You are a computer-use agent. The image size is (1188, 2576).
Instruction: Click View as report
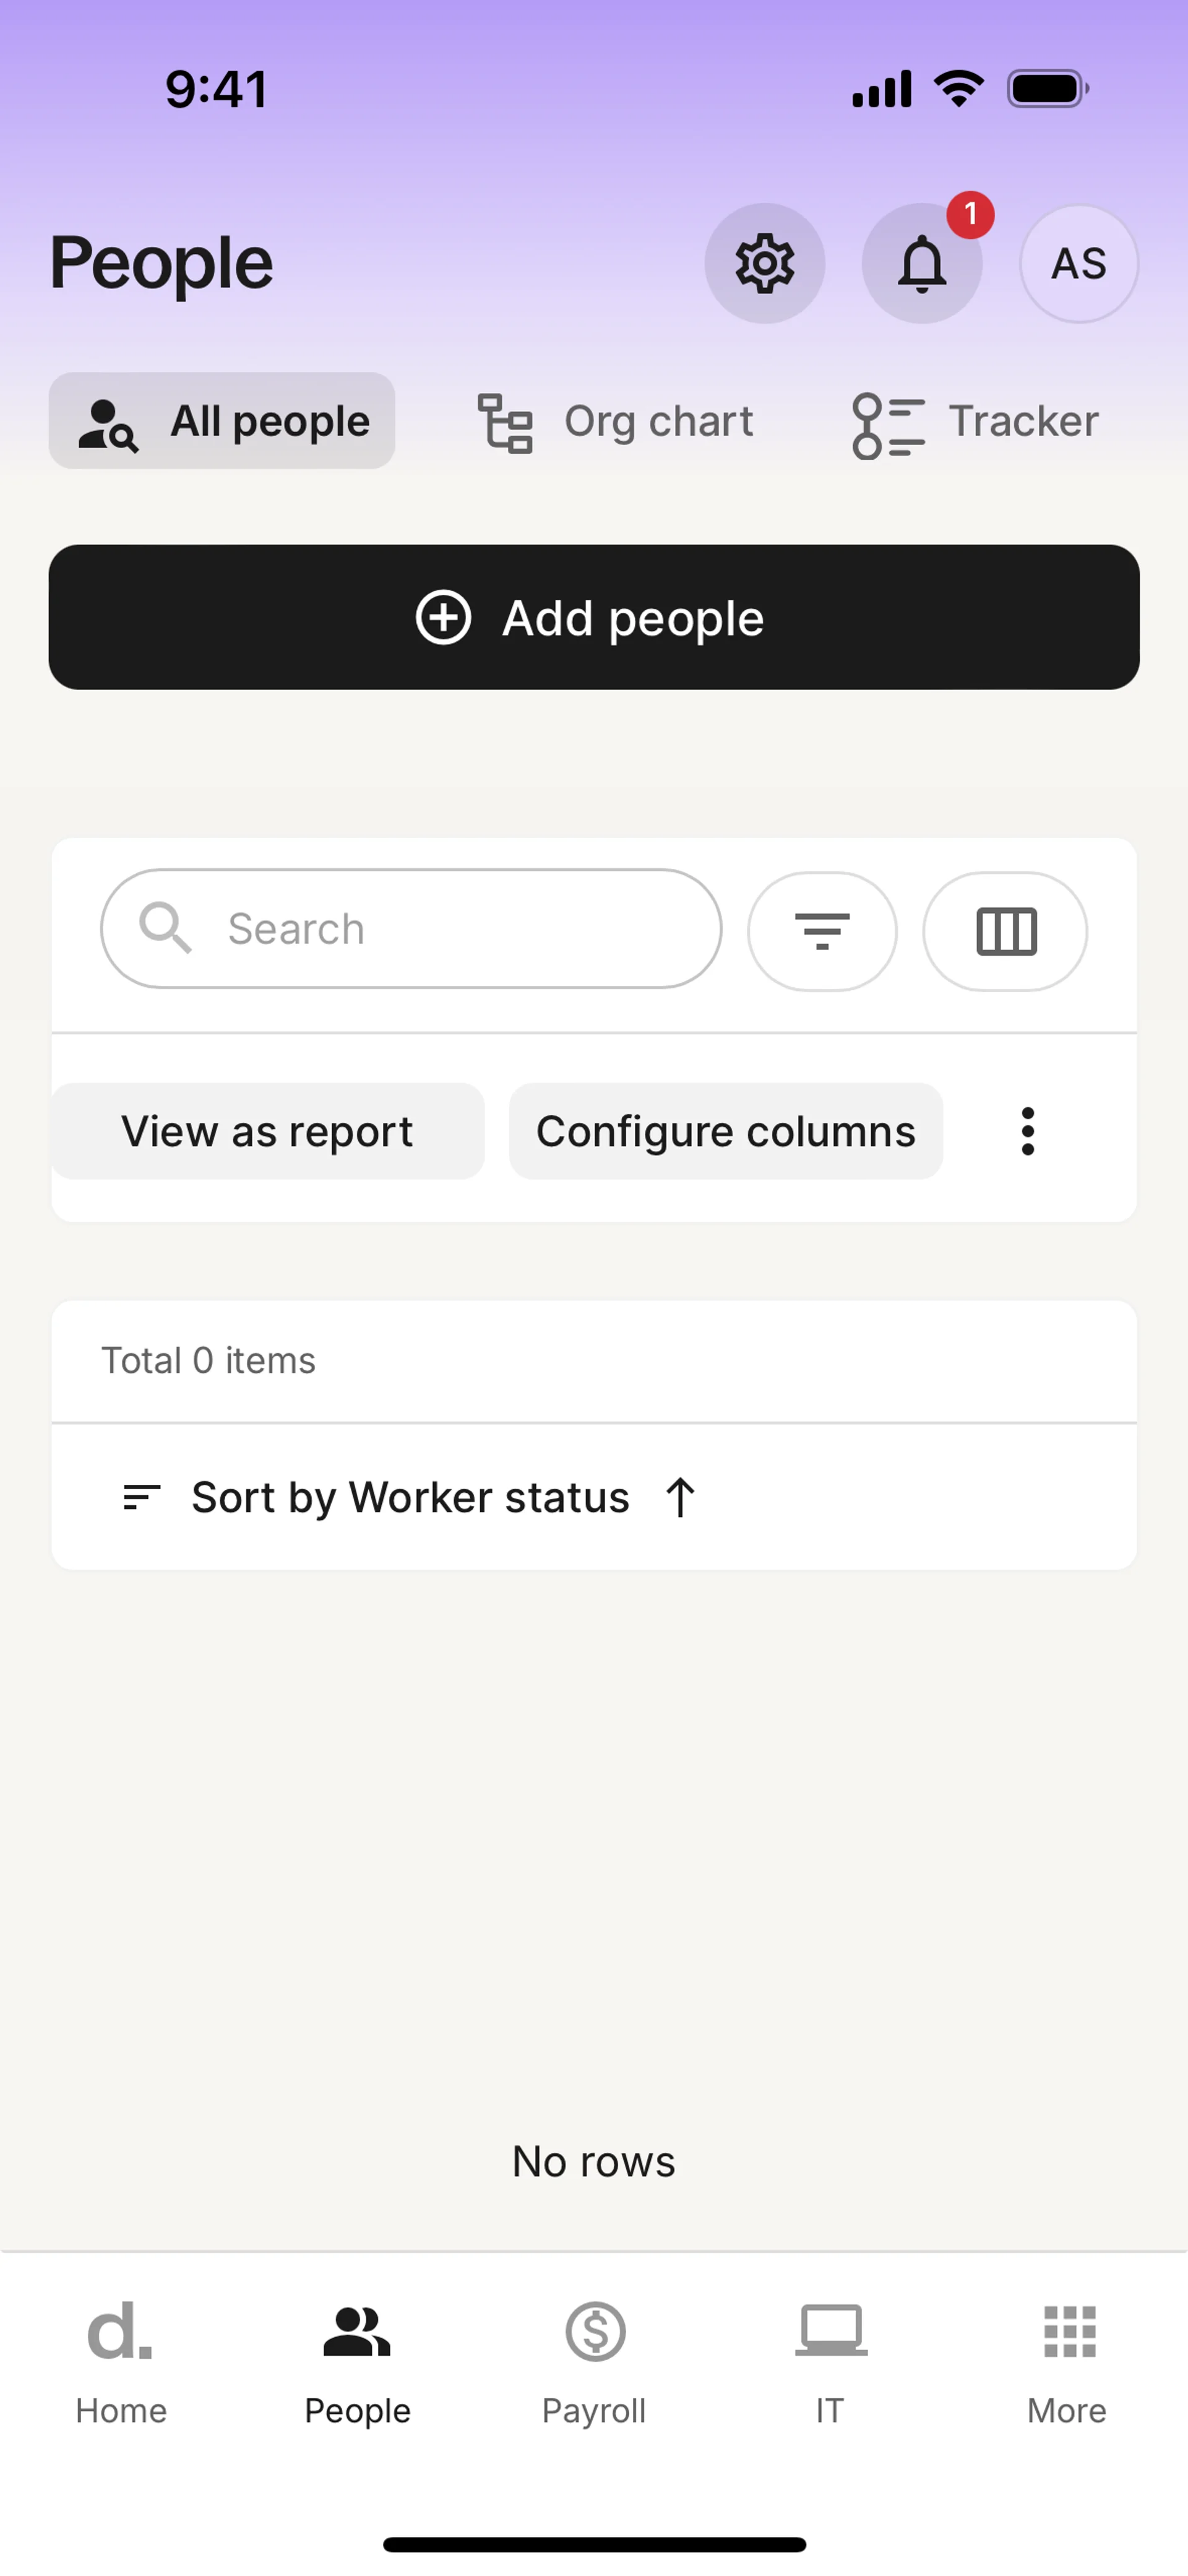(x=267, y=1131)
